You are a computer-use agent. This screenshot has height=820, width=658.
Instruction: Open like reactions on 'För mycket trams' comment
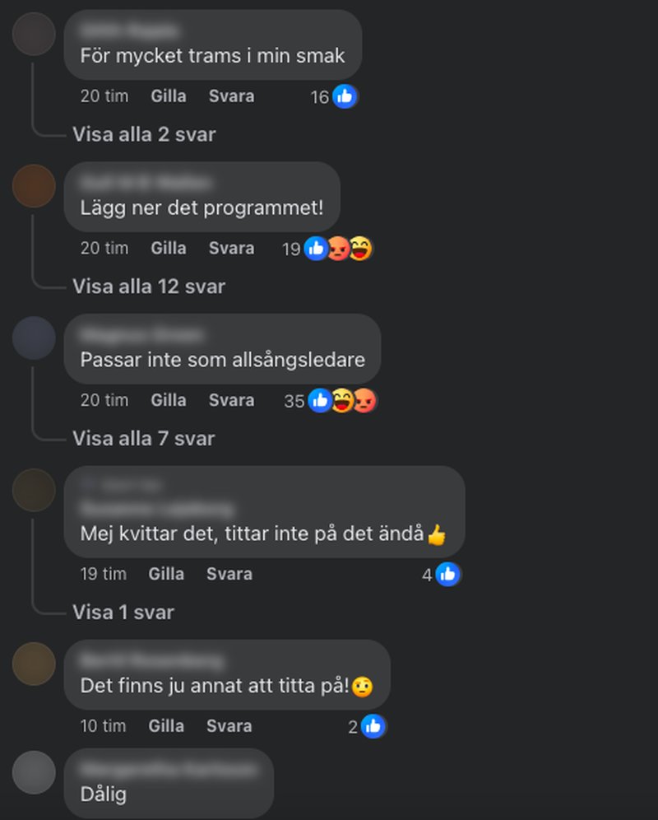[345, 96]
